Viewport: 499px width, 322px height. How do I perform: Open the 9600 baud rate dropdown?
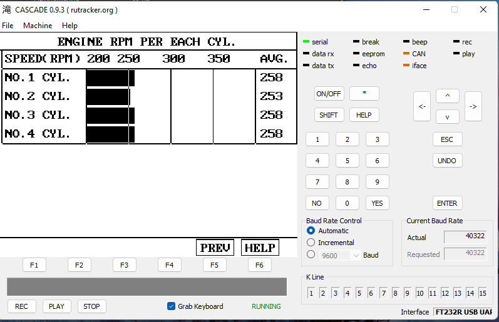356,255
